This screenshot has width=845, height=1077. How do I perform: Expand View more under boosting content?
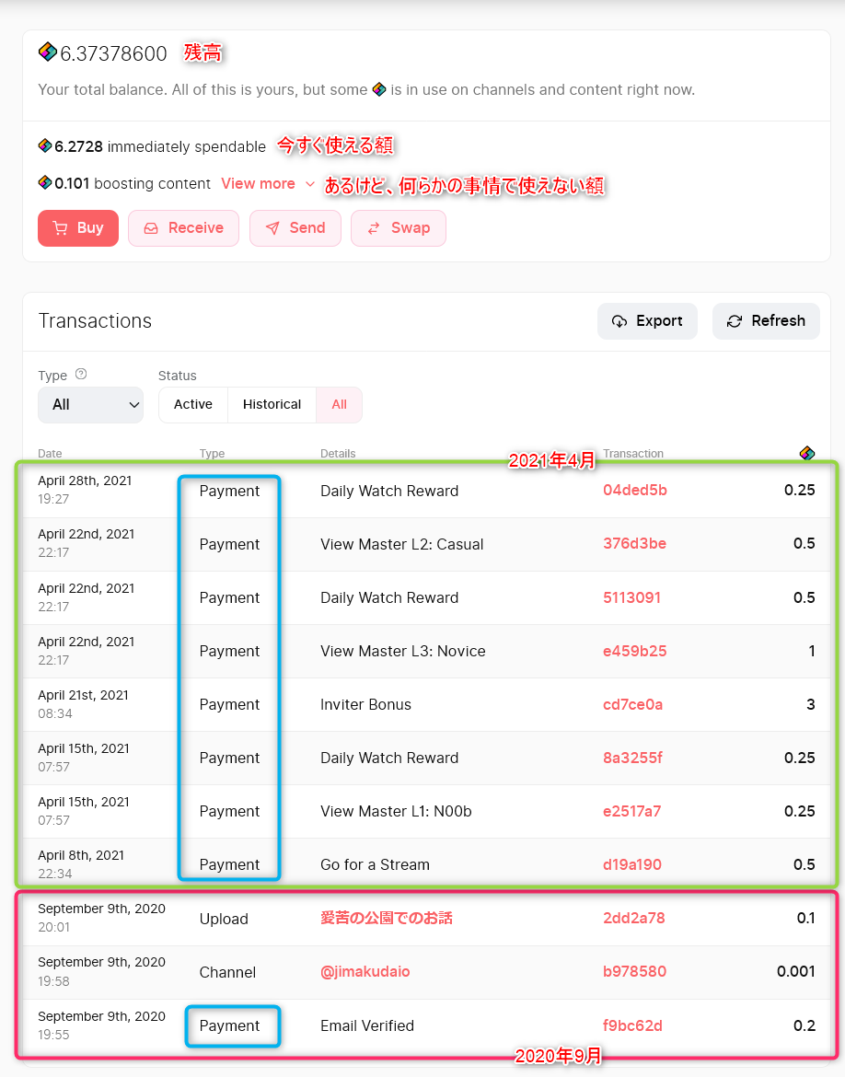click(268, 184)
